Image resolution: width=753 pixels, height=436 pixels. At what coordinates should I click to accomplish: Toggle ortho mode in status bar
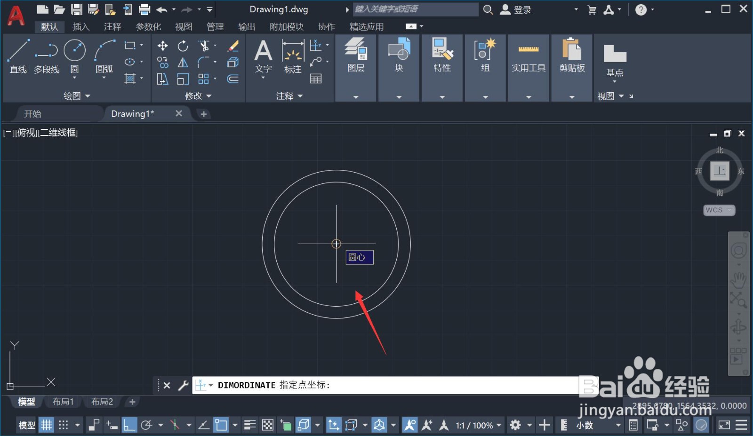click(x=129, y=425)
